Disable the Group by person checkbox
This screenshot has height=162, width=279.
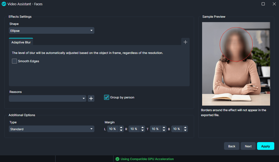tap(106, 97)
